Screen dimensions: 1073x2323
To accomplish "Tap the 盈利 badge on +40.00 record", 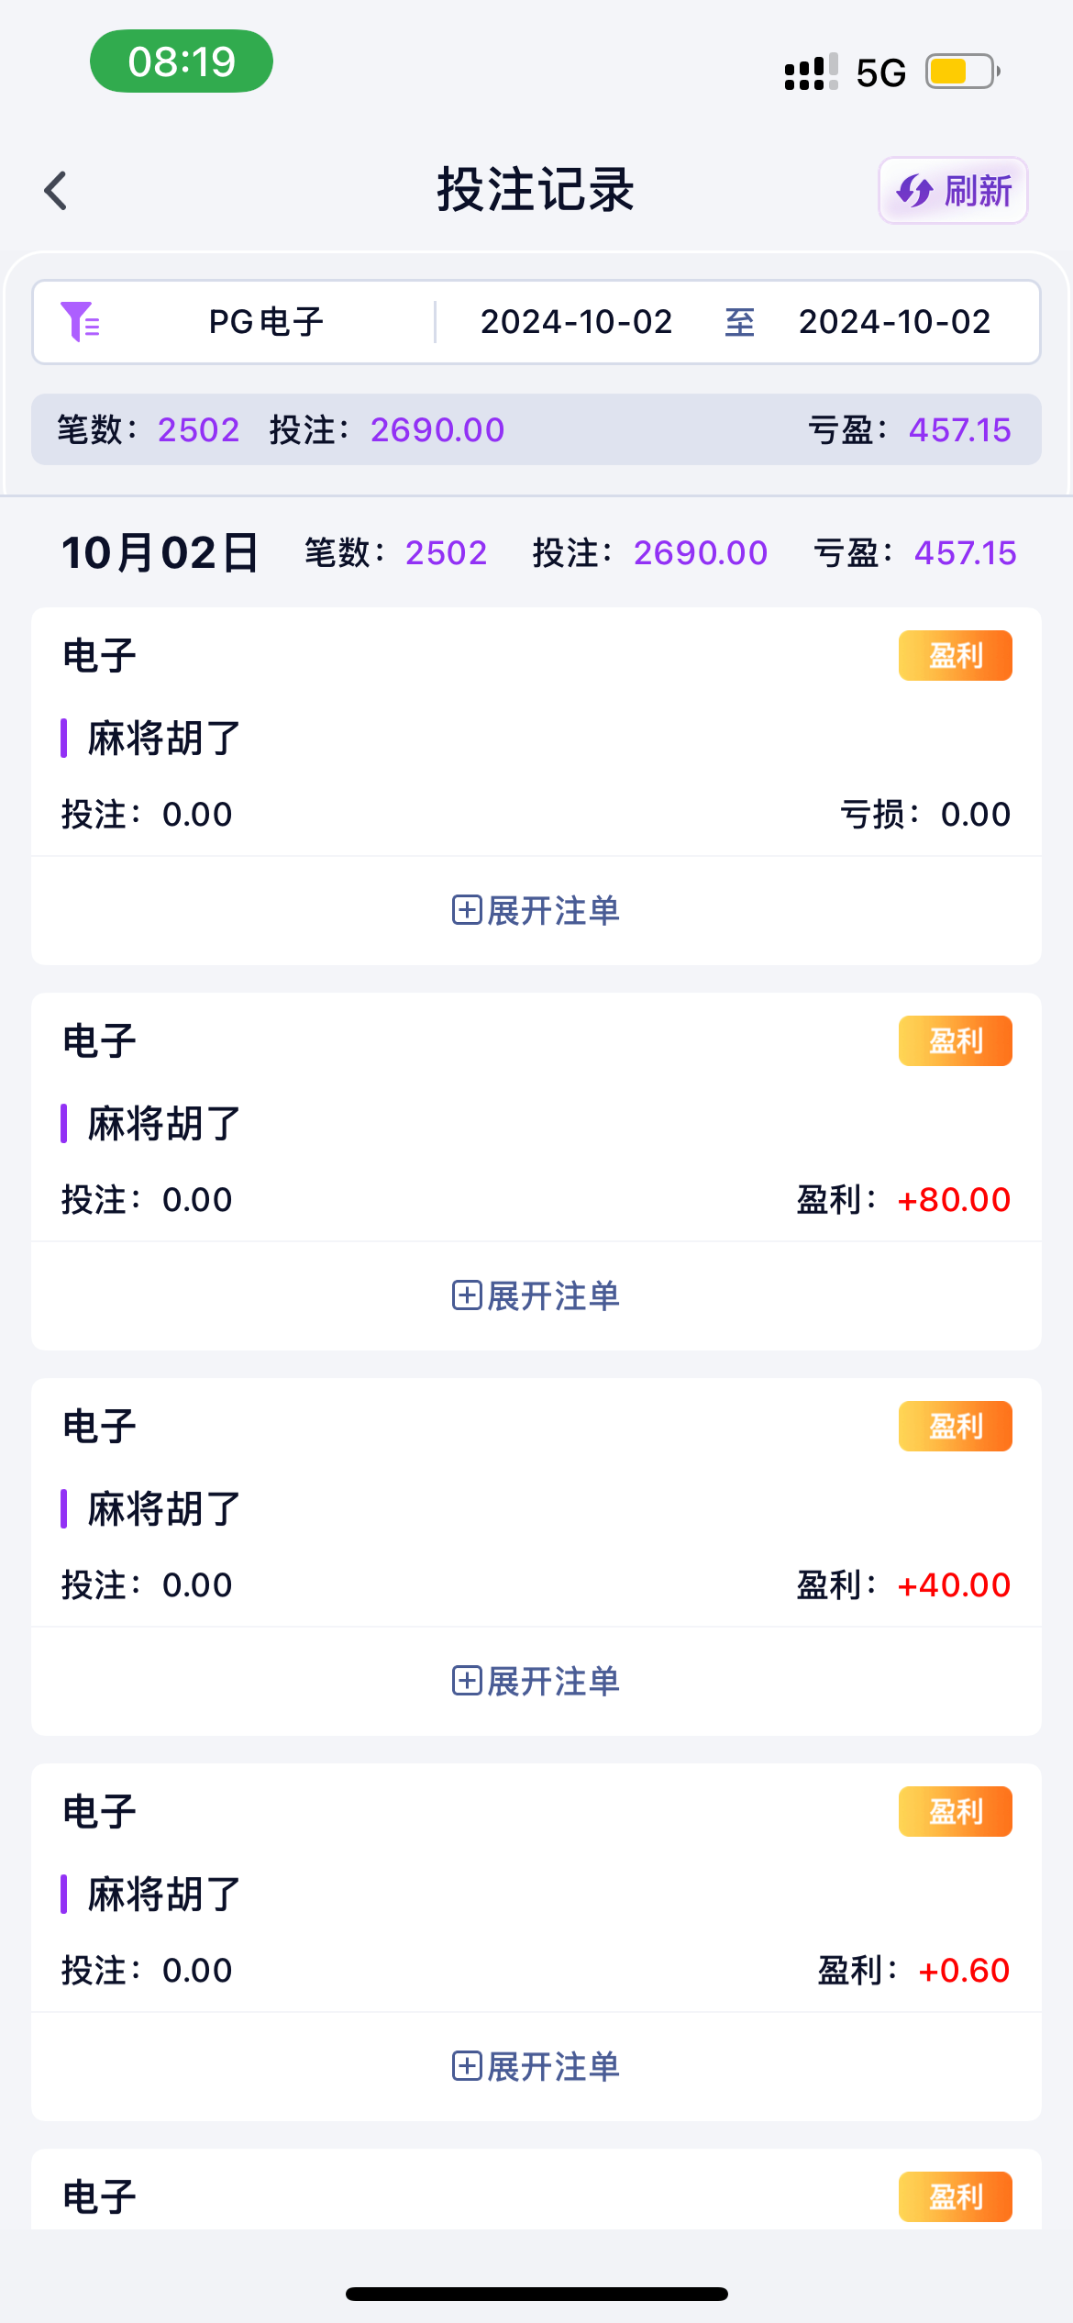I will coord(955,1427).
